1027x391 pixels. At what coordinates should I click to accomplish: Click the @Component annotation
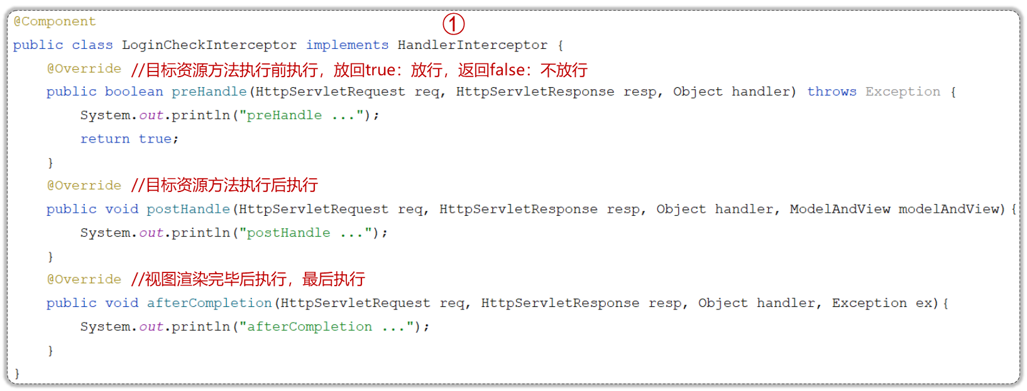pos(55,21)
